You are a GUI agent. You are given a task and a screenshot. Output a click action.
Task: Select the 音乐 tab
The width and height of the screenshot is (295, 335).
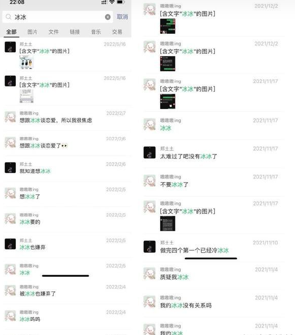tap(96, 32)
